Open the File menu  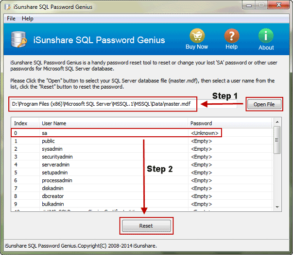pos(11,18)
